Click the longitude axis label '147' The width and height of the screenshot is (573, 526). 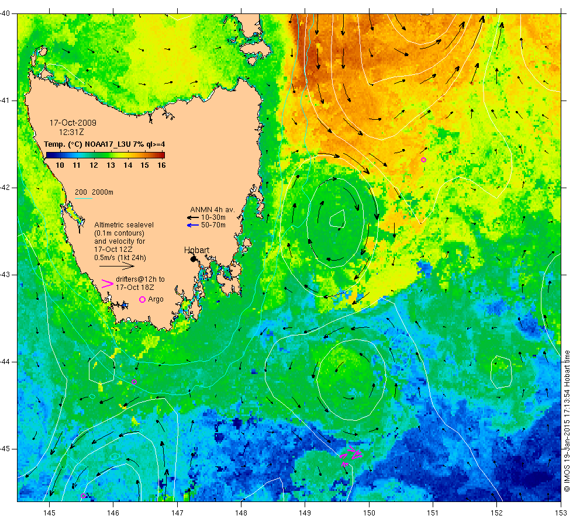click(x=177, y=513)
